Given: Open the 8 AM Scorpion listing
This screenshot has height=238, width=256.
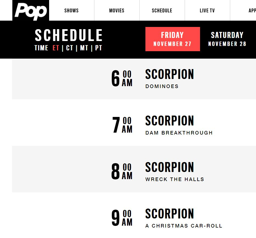Looking at the screenshot, I should [170, 167].
